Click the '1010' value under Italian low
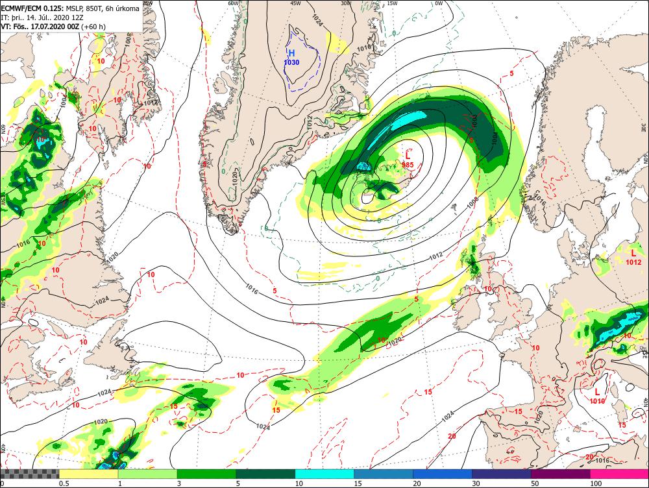This screenshot has width=649, height=488. [597, 400]
